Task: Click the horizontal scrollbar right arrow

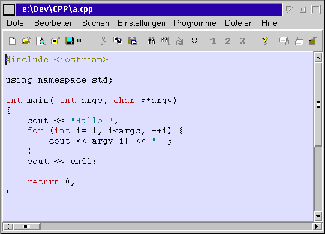Action: [x=317, y=227]
